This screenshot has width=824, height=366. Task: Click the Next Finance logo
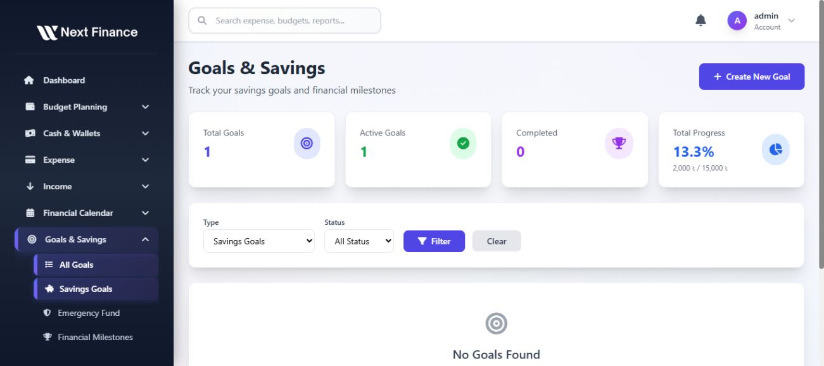pyautogui.click(x=87, y=32)
